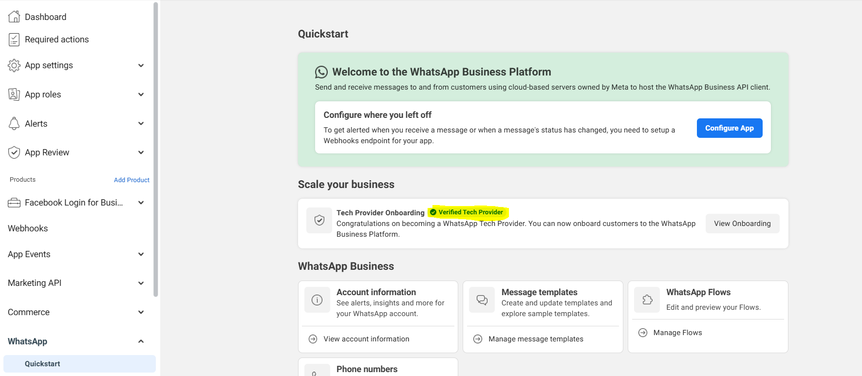Image resolution: width=862 pixels, height=376 pixels.
Task: Expand Facebook Login for Business chevron
Action: coord(141,203)
